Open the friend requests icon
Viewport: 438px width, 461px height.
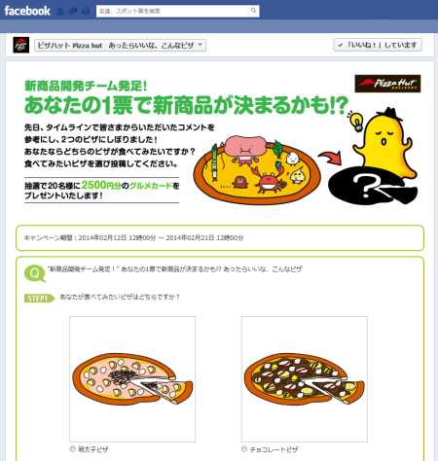pos(60,12)
